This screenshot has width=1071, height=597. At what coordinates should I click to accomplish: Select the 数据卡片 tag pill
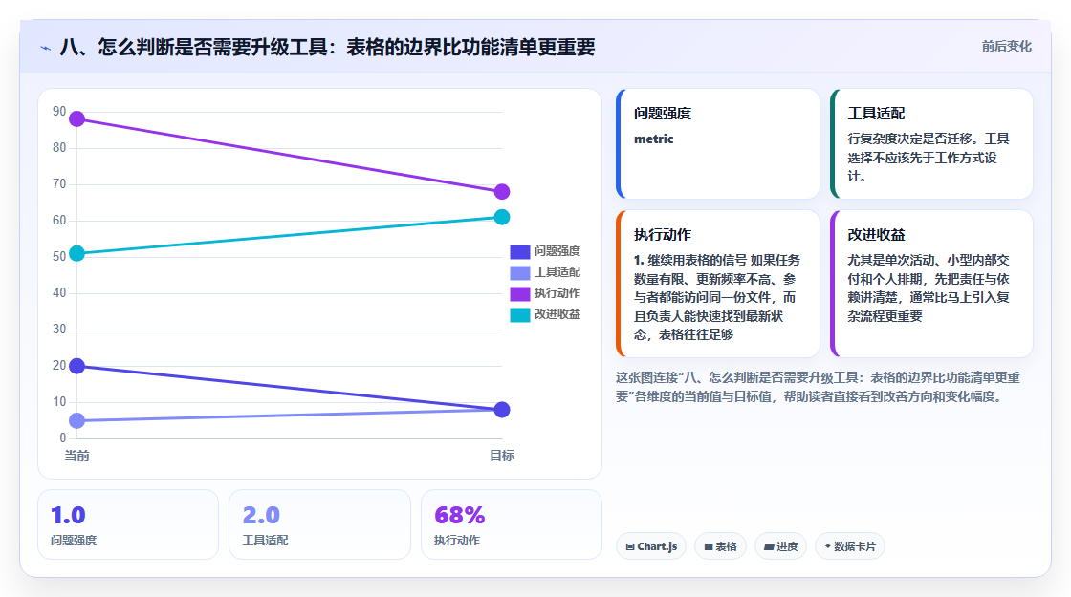pos(850,546)
